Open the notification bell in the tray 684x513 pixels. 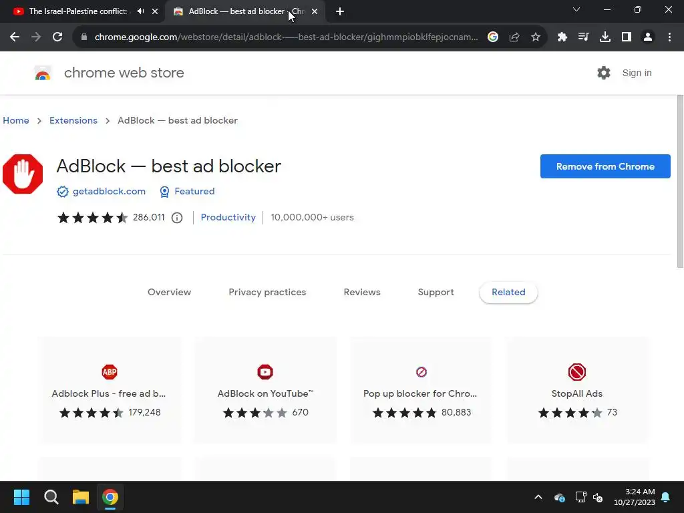coord(666,497)
